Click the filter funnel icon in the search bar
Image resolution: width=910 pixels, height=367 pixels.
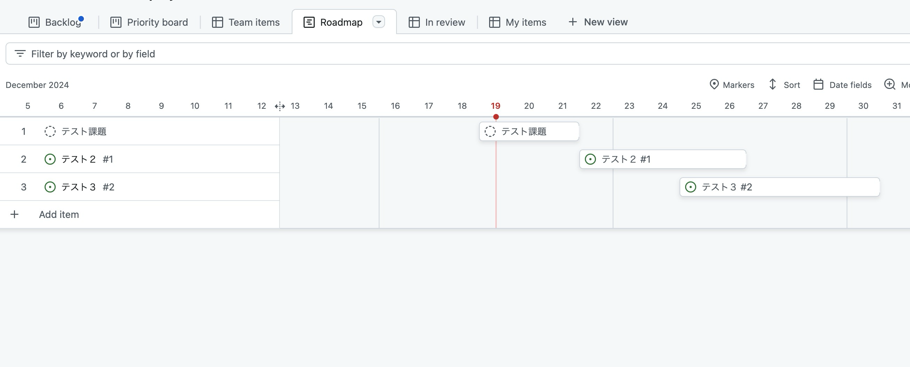[20, 54]
